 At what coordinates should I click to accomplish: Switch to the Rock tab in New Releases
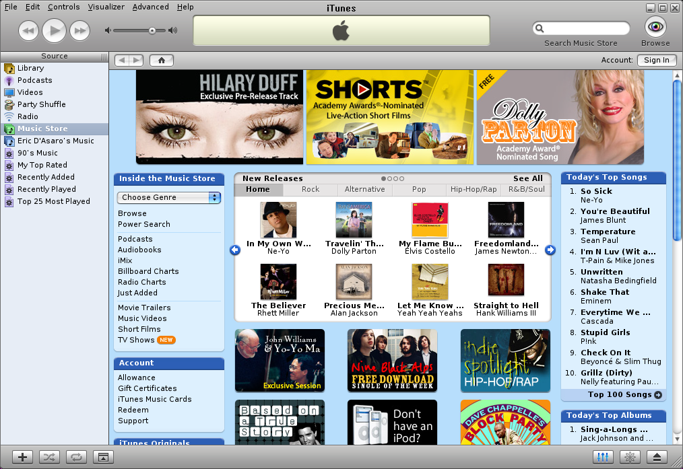pyautogui.click(x=311, y=189)
